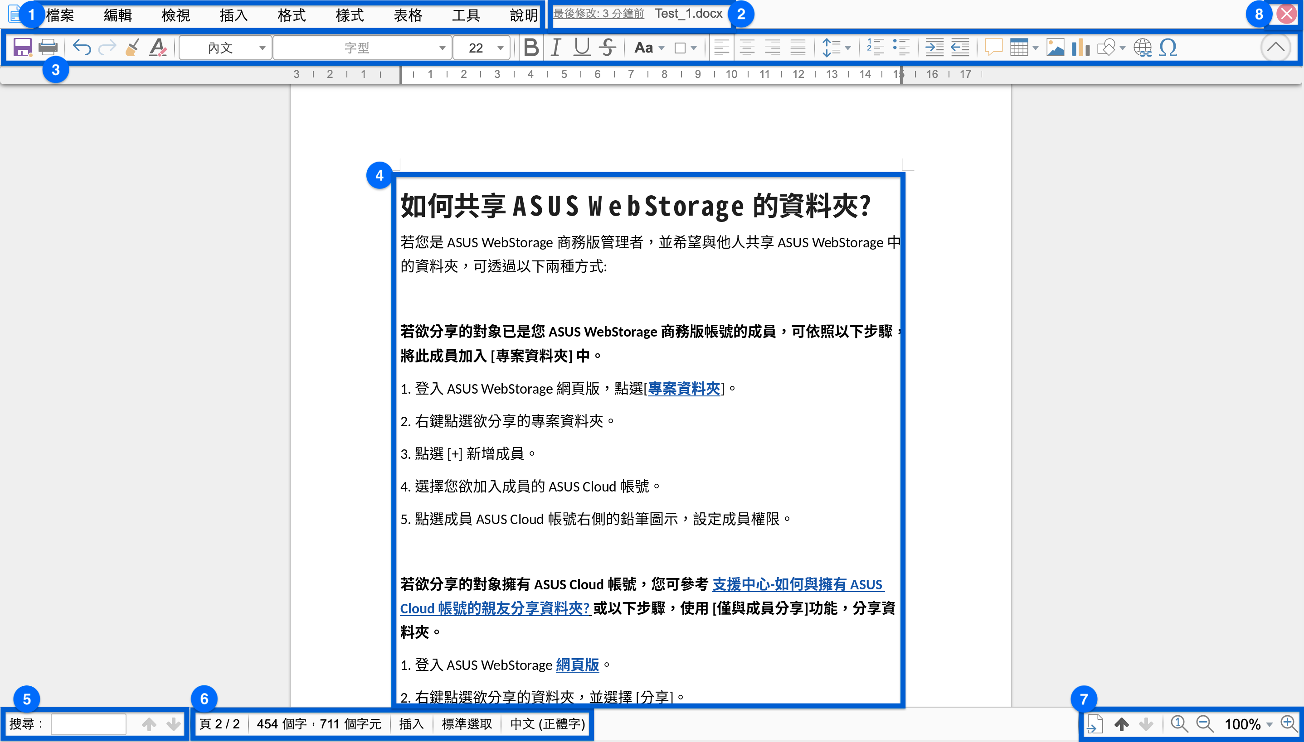Open the 檢視 menu
The image size is (1304, 742).
tap(176, 15)
